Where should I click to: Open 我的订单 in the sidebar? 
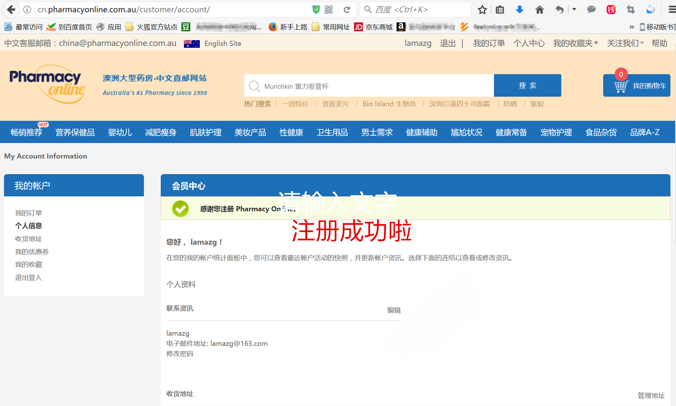coord(29,213)
